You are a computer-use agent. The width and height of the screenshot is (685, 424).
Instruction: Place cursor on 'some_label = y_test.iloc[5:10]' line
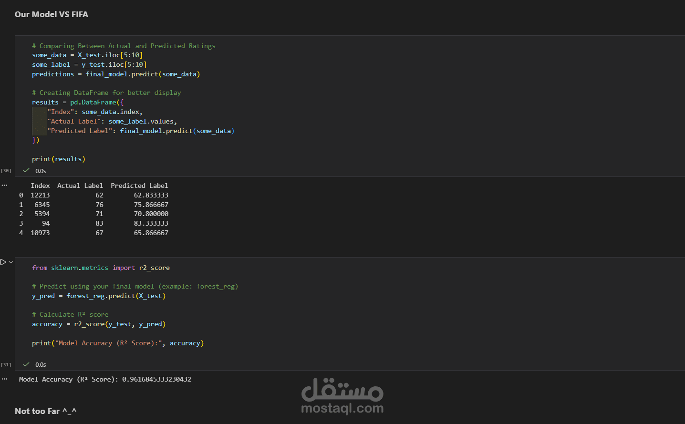89,65
